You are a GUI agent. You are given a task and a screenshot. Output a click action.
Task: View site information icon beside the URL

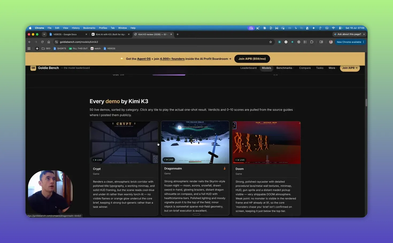pos(56,42)
